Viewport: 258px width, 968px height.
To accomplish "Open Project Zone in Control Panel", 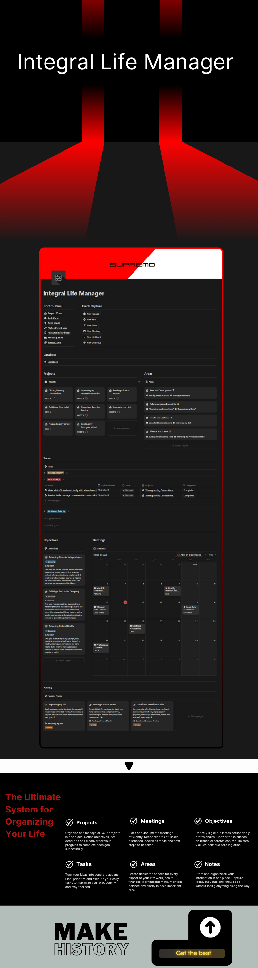I will pos(53,313).
